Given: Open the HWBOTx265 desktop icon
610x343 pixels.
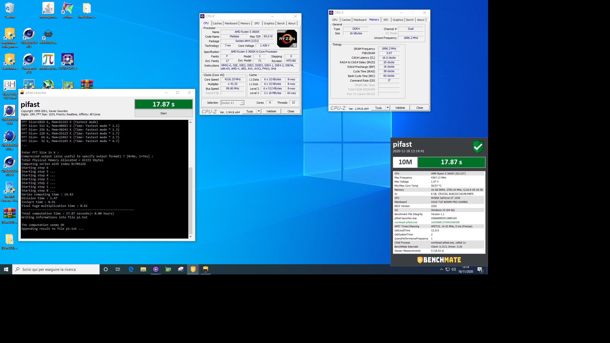Looking at the screenshot, I should (48, 36).
